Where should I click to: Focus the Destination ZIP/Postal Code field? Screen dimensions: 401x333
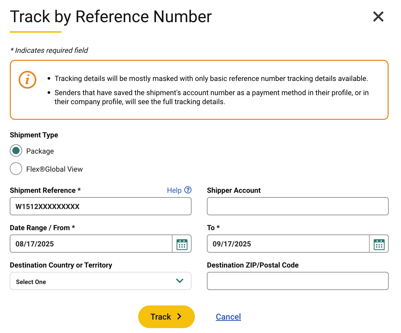click(298, 281)
